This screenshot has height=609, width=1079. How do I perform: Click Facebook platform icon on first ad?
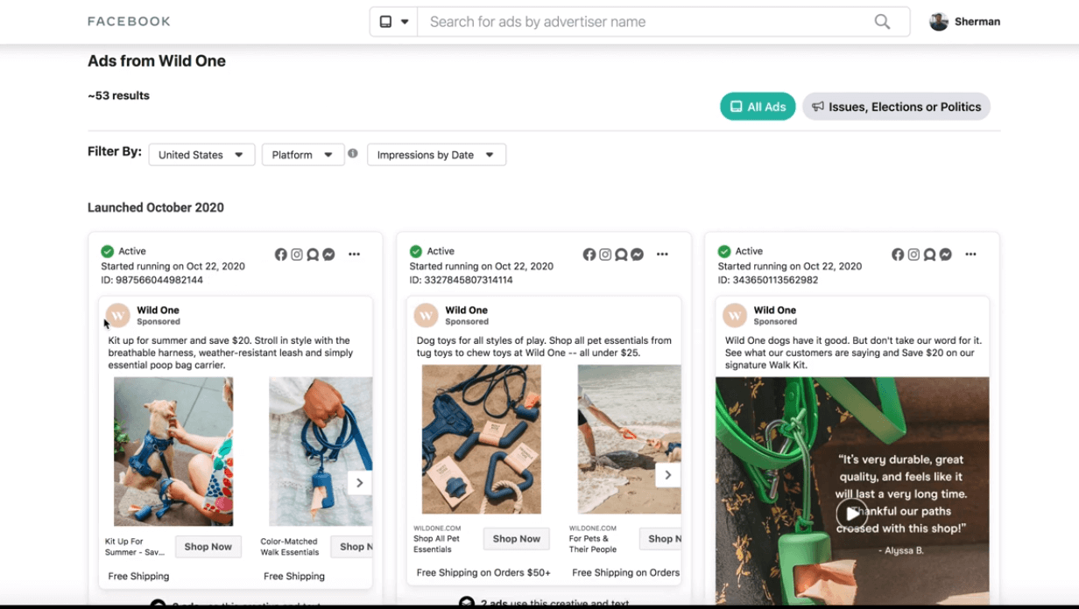tap(281, 255)
